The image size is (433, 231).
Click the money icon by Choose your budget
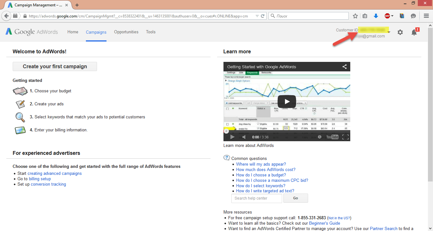pos(20,91)
